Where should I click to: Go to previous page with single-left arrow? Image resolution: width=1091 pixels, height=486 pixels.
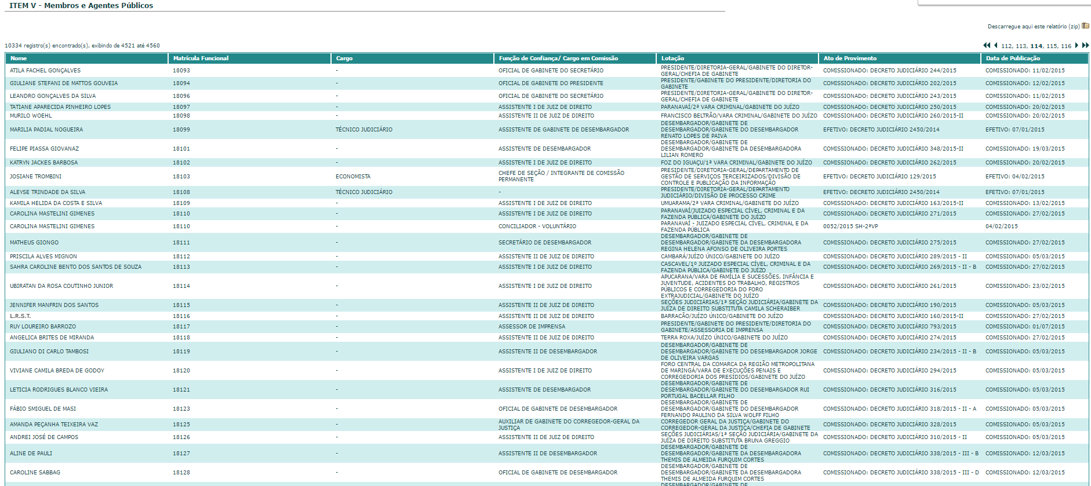(x=996, y=45)
